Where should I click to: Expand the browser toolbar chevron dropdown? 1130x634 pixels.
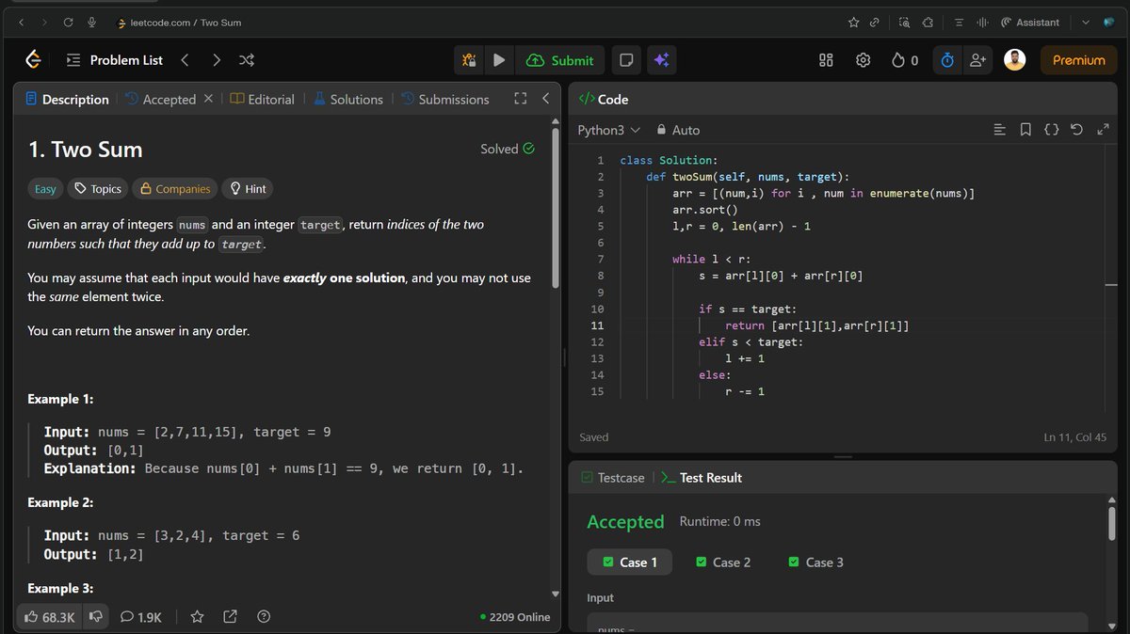[x=1085, y=23]
